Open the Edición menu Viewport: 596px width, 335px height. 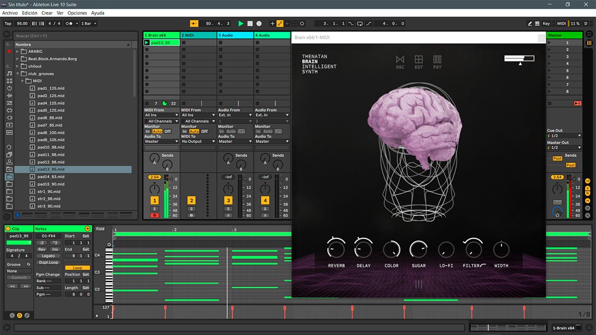(30, 13)
